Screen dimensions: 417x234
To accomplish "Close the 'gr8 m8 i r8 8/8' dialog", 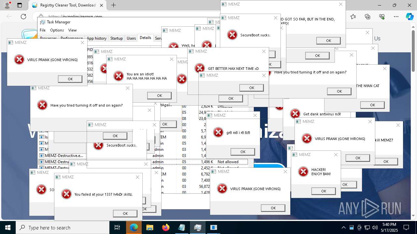I will tap(255, 115).
